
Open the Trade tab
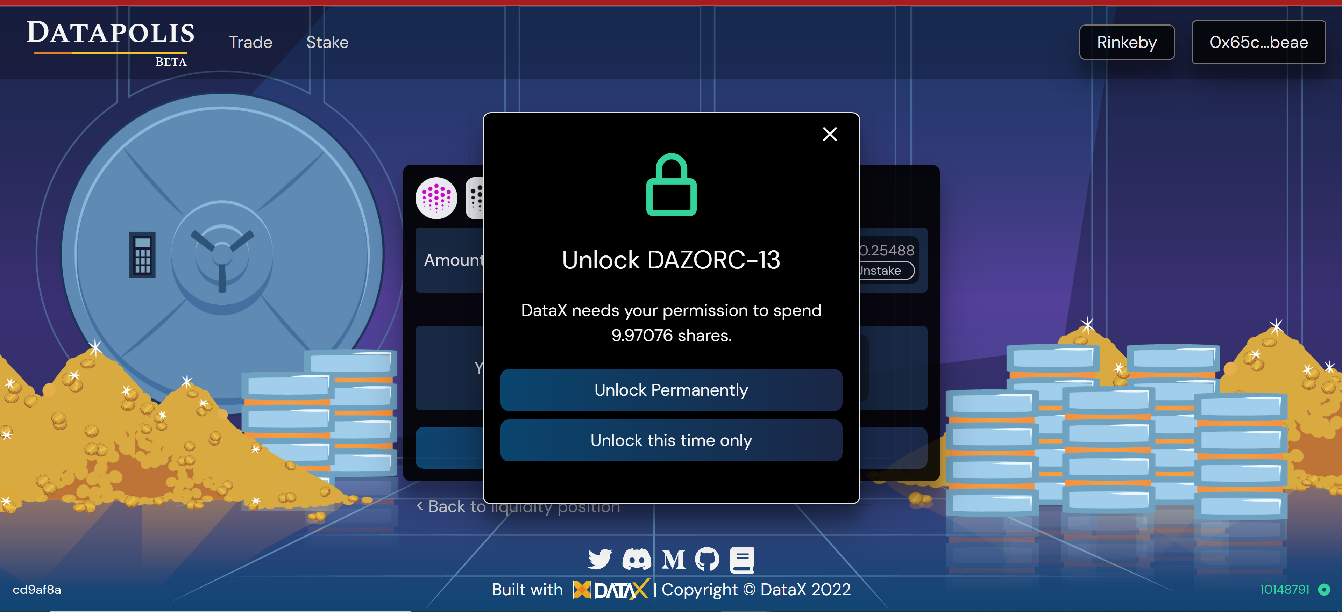tap(250, 42)
